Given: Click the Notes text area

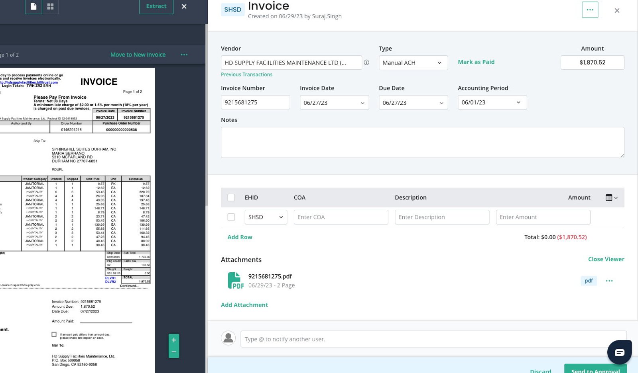Looking at the screenshot, I should pyautogui.click(x=422, y=142).
